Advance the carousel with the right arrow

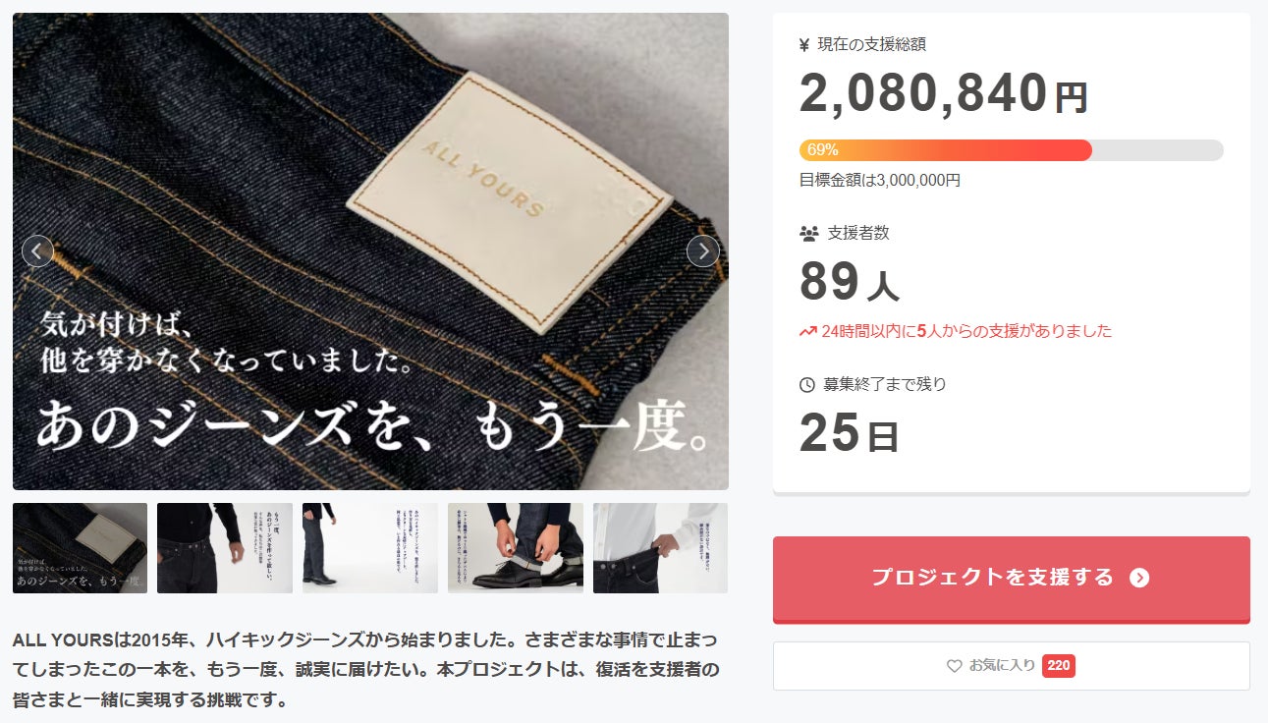702,251
